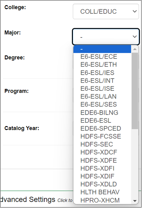
Task: Select the E6-ESL/ISE option
Action: (102, 89)
